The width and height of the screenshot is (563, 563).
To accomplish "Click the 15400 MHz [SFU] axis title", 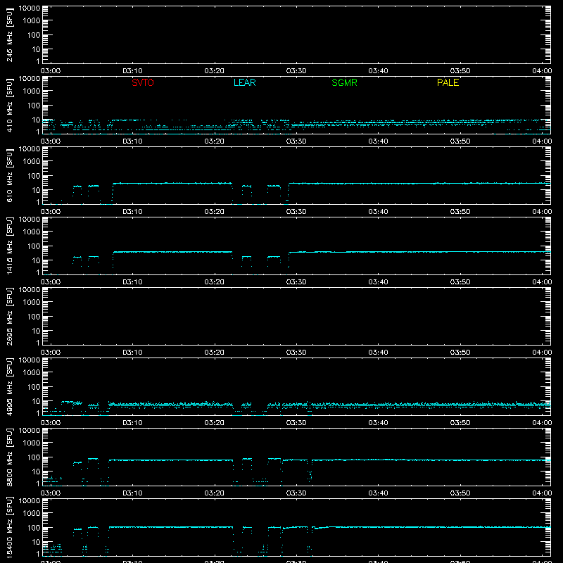I will tap(9, 527).
